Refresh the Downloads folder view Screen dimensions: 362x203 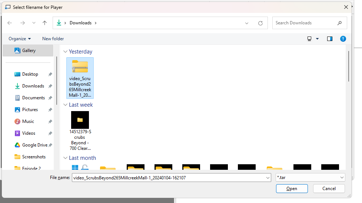[260, 23]
